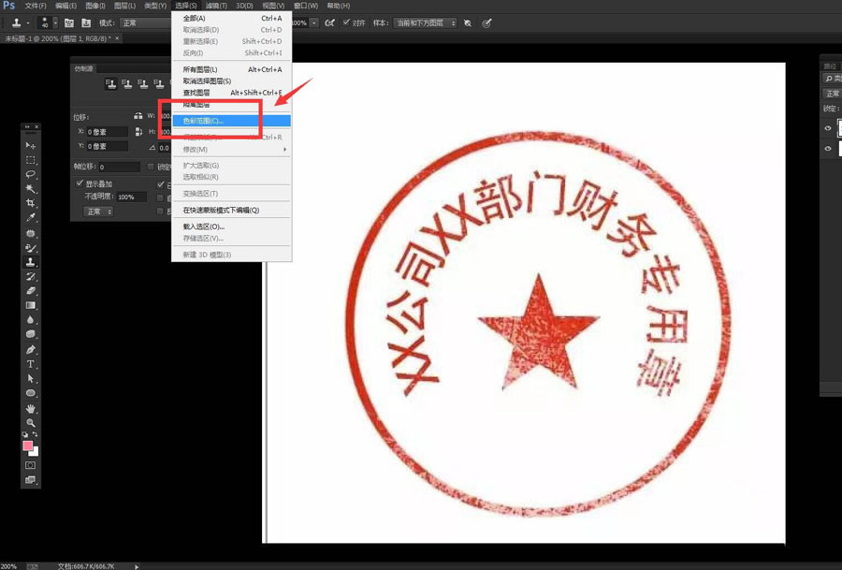Click flip vertical icon in Clone Source
The image size is (842, 570).
point(138,132)
